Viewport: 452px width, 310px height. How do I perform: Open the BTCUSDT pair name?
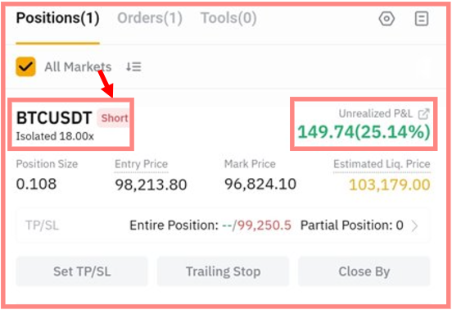tap(54, 118)
